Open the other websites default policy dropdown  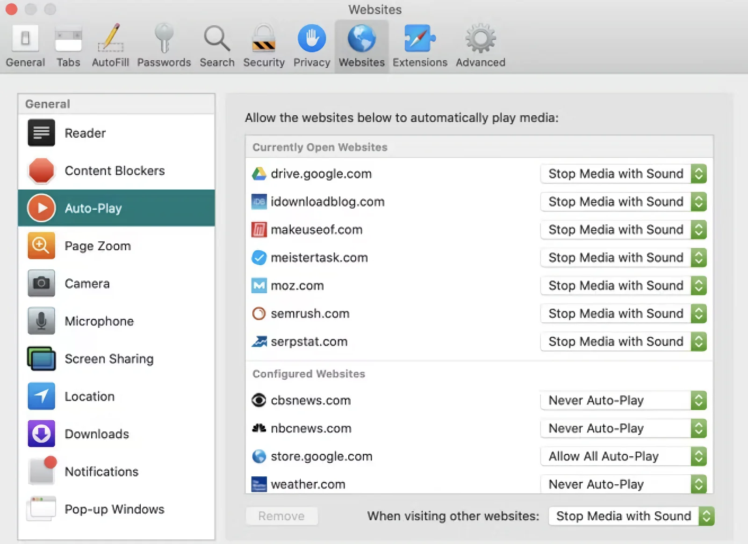[632, 516]
